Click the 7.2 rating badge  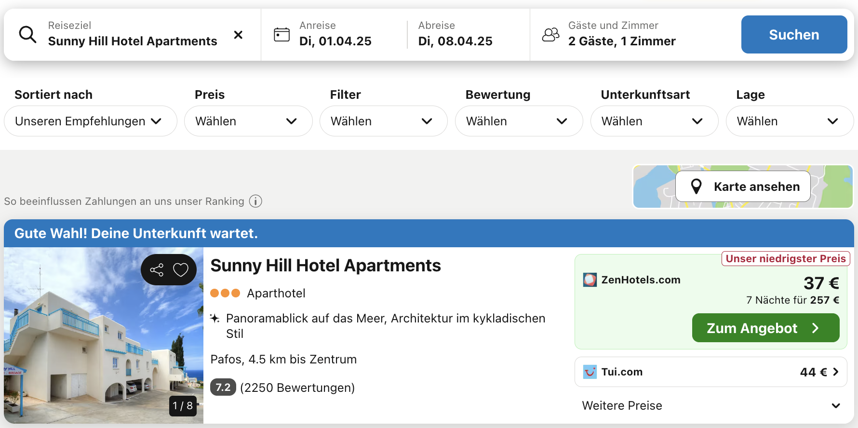click(223, 388)
